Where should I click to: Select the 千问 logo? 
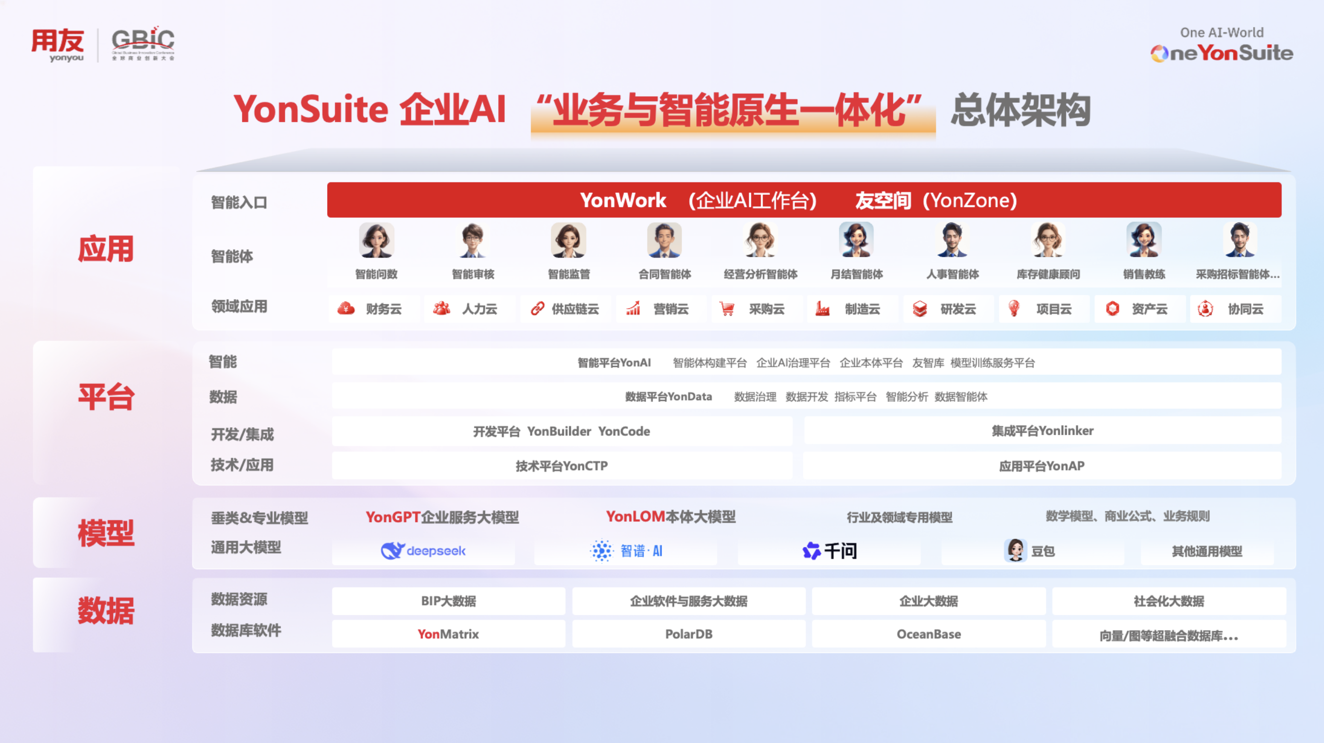(x=830, y=551)
